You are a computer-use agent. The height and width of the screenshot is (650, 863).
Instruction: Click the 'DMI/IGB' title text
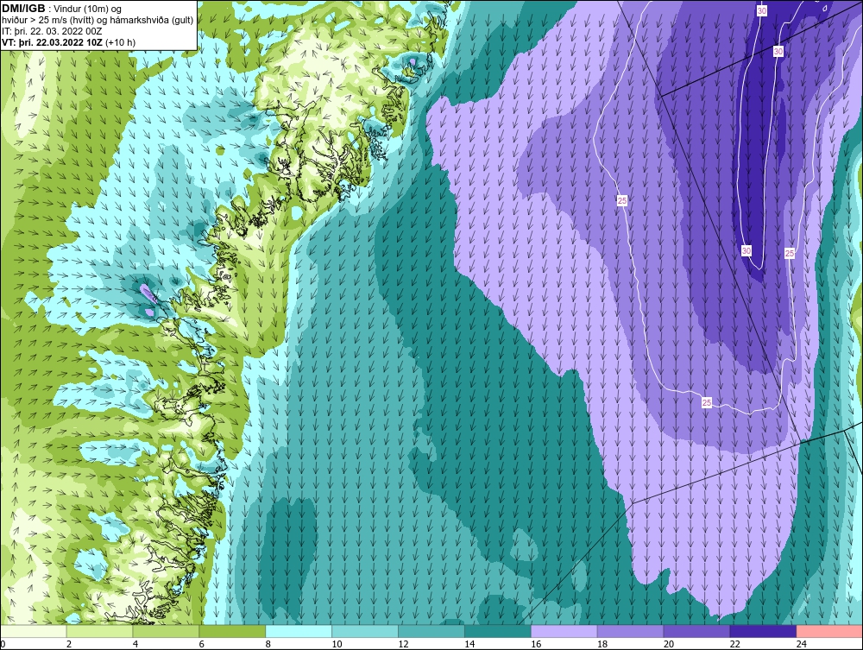pyautogui.click(x=23, y=9)
